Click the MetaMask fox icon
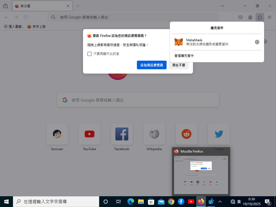This screenshot has width=276, height=207. point(179,42)
